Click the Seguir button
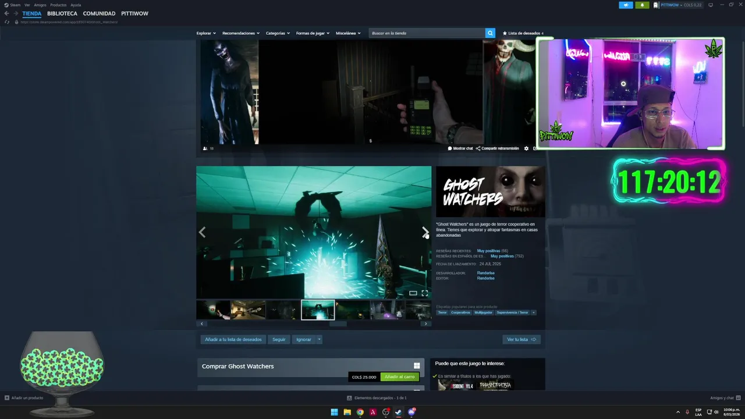 click(279, 339)
